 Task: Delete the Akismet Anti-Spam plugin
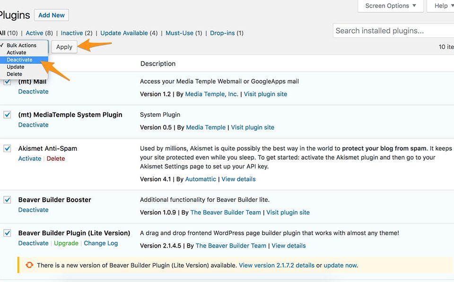click(x=56, y=158)
